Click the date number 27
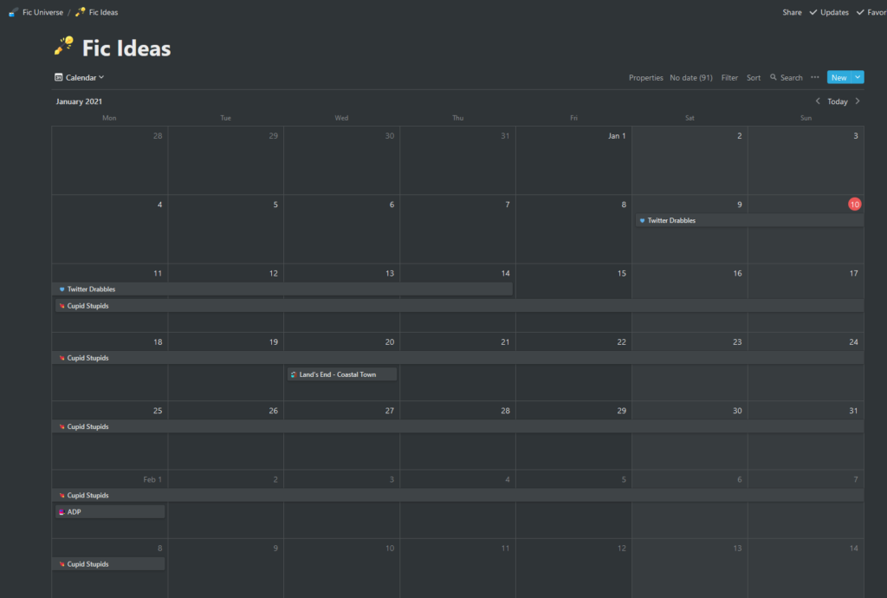 389,411
